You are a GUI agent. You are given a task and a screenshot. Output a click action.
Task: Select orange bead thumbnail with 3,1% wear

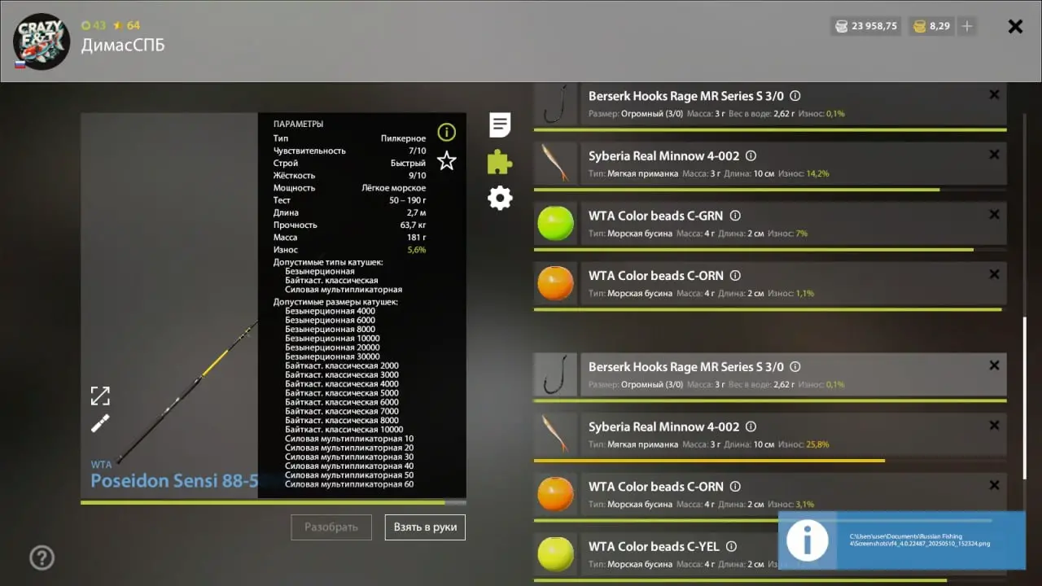(x=556, y=494)
